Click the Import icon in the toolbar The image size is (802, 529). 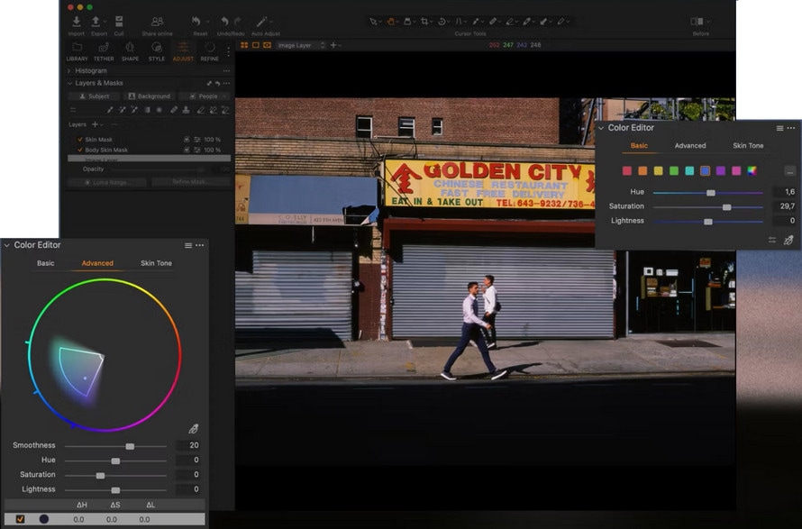[77, 22]
